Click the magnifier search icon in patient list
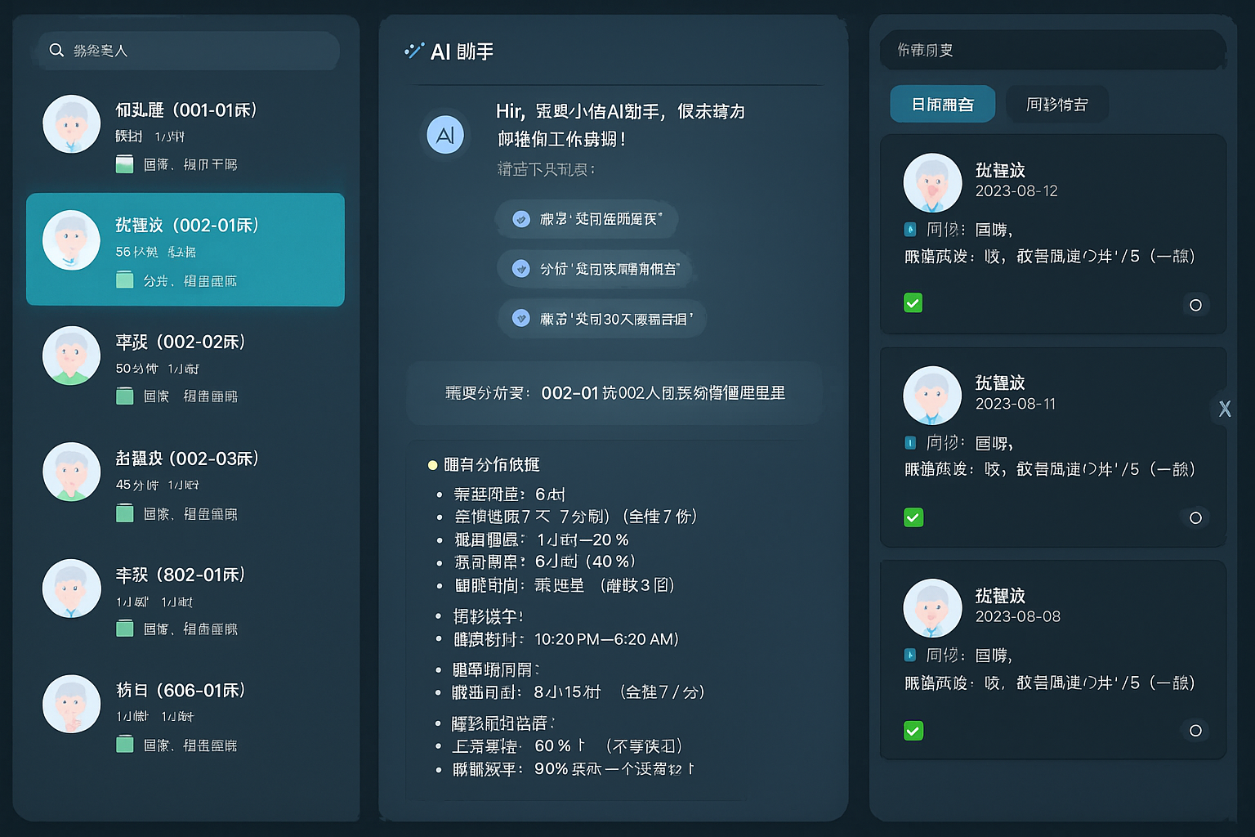Screen dimensions: 1255x837 click(x=56, y=50)
